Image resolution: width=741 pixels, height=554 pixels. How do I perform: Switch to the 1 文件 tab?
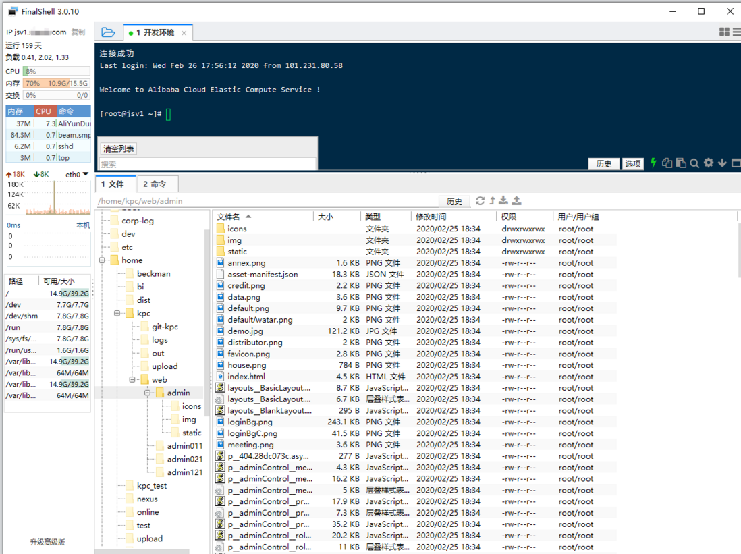click(115, 184)
